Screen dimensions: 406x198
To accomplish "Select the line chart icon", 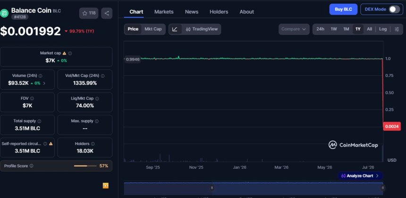I will tap(175, 29).
